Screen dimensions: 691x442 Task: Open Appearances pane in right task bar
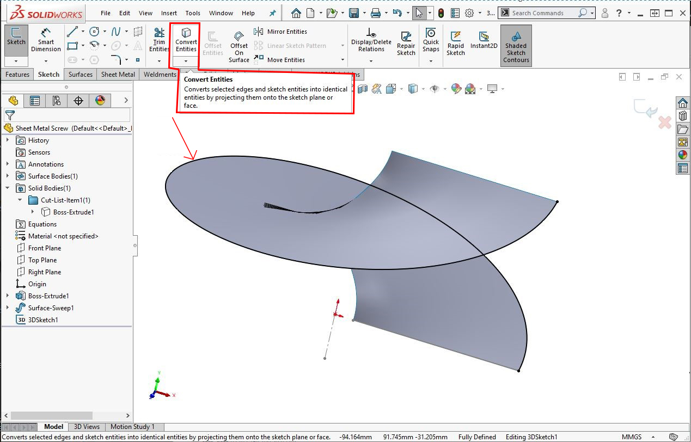coord(682,155)
